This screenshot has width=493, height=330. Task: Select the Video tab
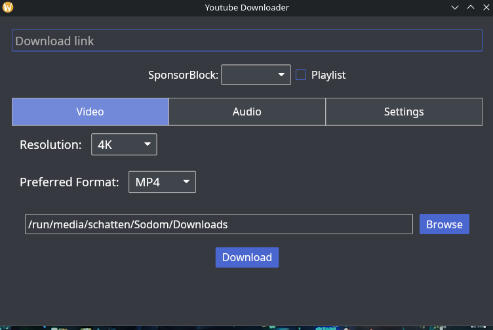pos(90,112)
